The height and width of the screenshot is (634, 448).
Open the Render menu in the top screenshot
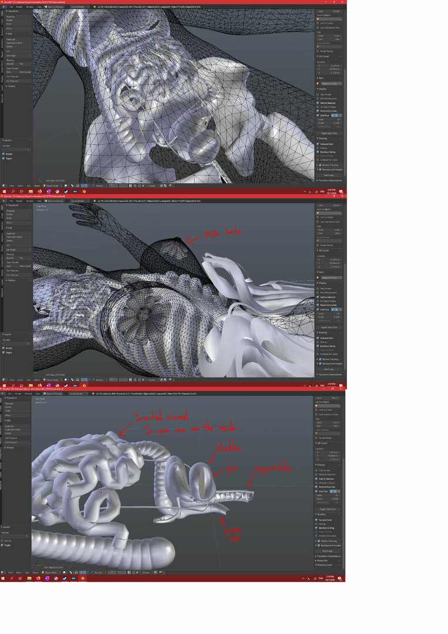pos(19,7)
